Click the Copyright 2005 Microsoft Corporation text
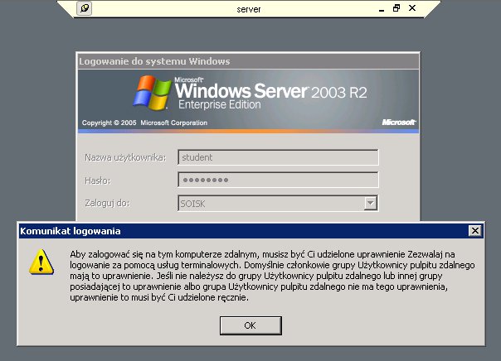Image resolution: width=501 pixels, height=361 pixels. 144,123
